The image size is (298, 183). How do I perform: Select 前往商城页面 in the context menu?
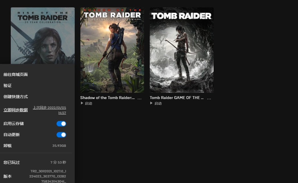(16, 74)
